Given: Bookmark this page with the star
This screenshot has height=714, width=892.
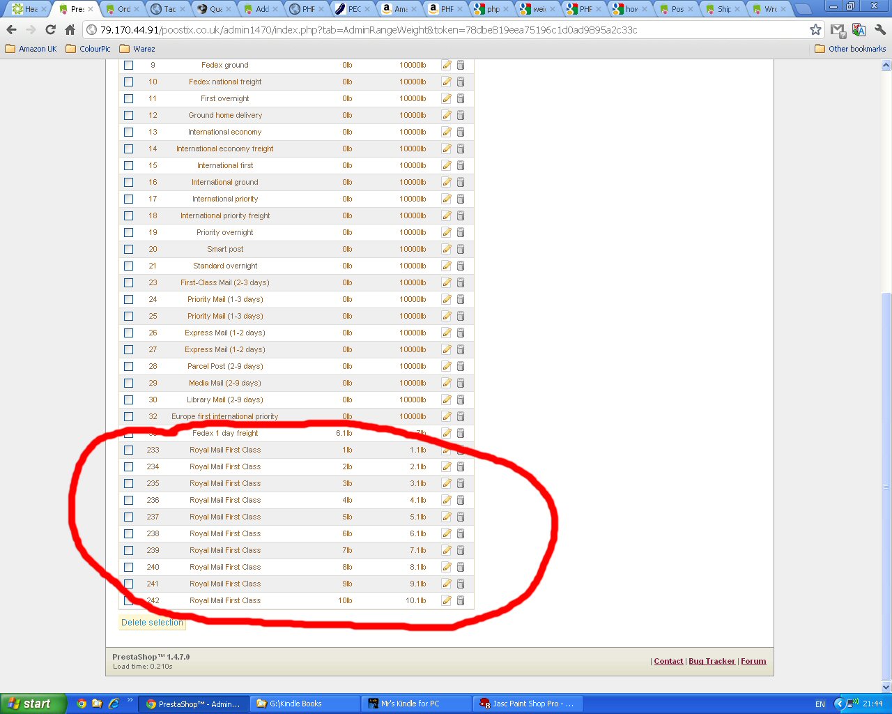Looking at the screenshot, I should pyautogui.click(x=815, y=30).
